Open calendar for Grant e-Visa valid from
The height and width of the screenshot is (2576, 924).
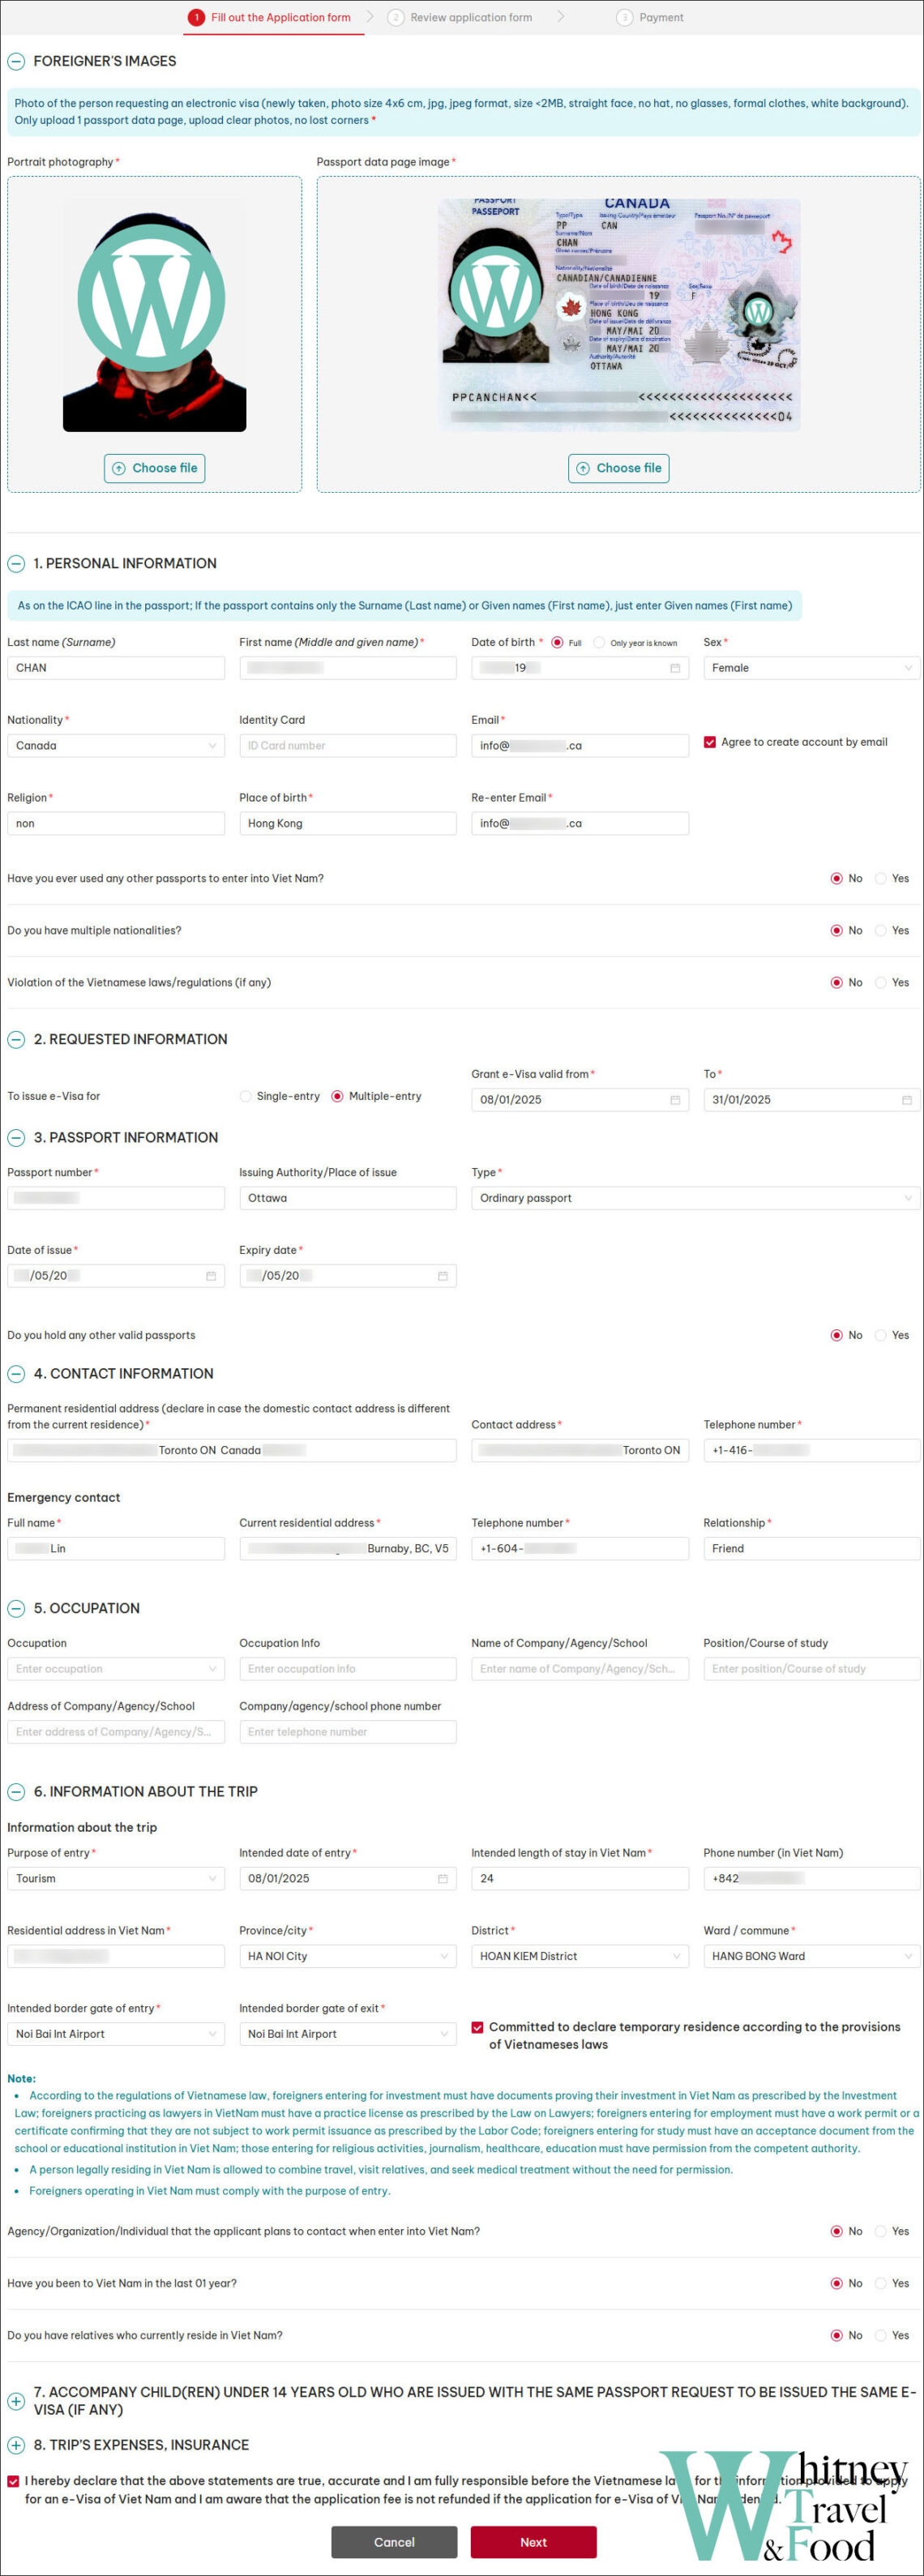pos(675,1099)
